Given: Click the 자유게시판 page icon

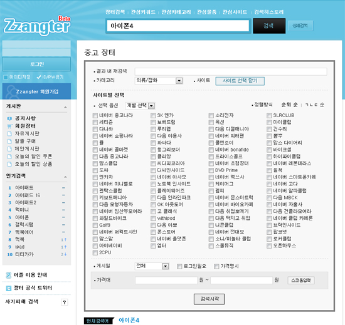Looking at the screenshot, I should [9, 134].
